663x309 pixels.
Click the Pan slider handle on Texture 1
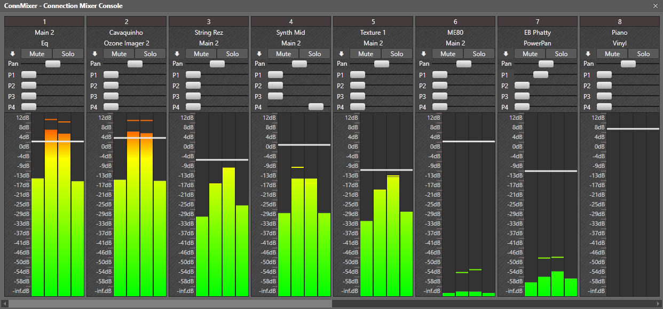click(382, 64)
